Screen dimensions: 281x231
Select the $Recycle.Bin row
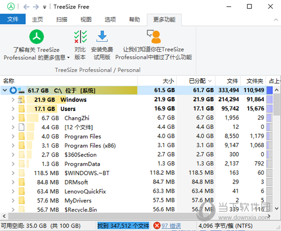click(137, 209)
